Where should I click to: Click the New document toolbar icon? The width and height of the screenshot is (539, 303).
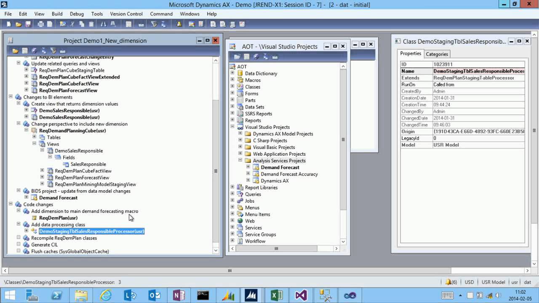point(9,24)
